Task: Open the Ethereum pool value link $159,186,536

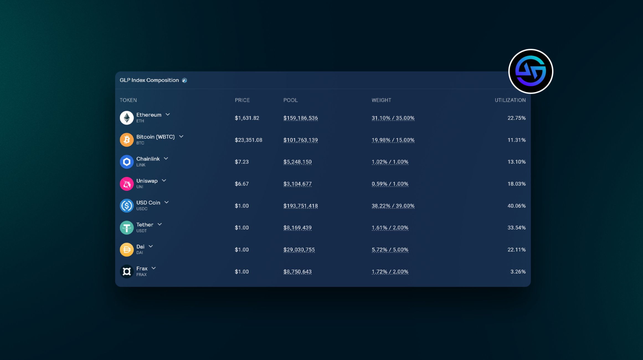Action: [x=300, y=118]
